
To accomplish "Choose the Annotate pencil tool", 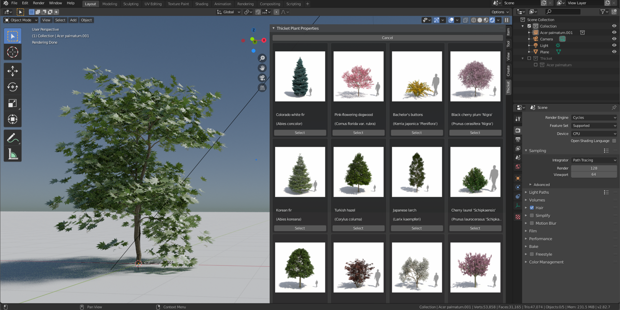I will [x=13, y=139].
